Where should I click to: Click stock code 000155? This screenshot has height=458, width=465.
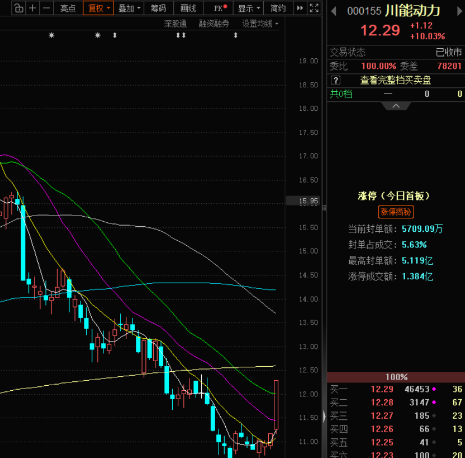pyautogui.click(x=364, y=11)
